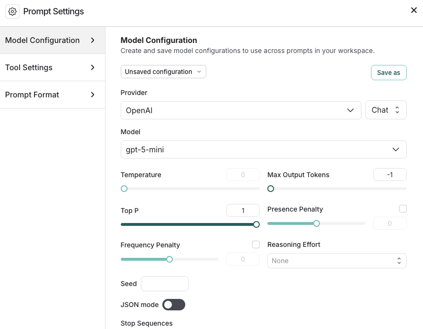Click the Temperature slider handle
This screenshot has height=329, width=423.
(x=124, y=189)
